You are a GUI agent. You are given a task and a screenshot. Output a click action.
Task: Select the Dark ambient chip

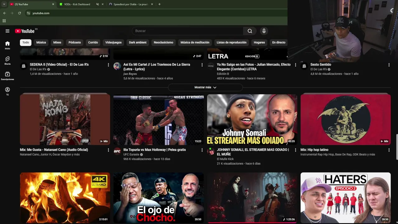point(138,42)
